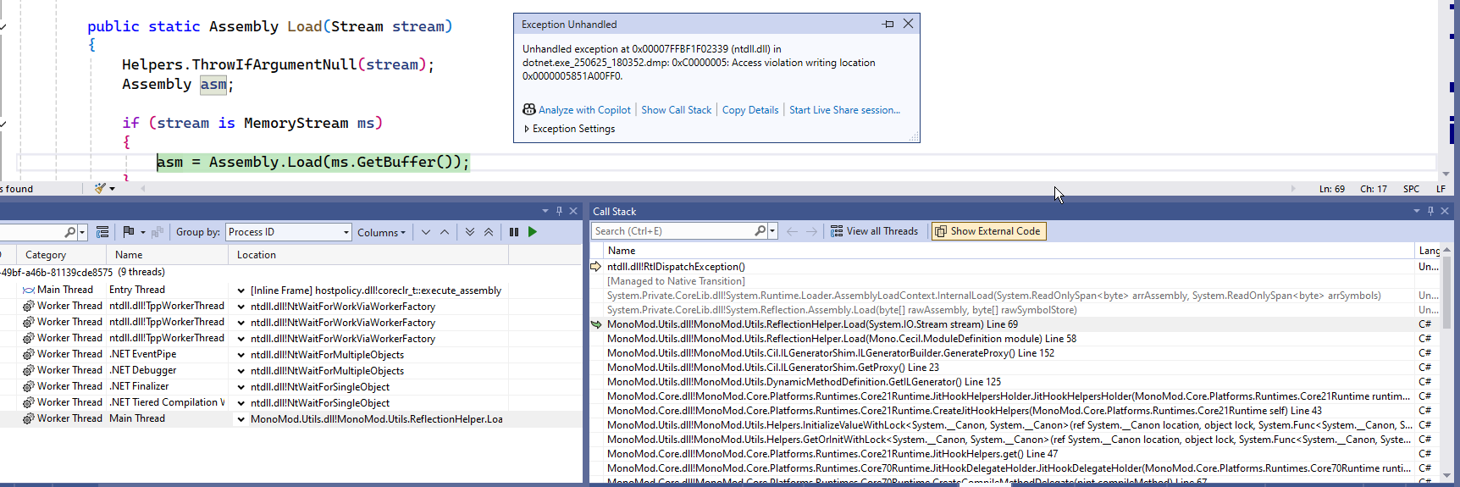
Task: Click Copy Details in exception dialog
Action: point(750,110)
